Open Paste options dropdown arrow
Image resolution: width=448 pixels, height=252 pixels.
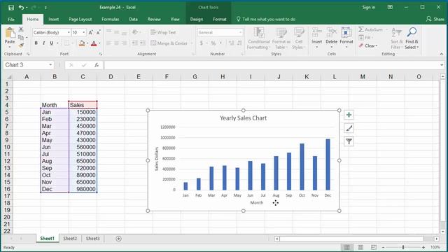(x=10, y=47)
